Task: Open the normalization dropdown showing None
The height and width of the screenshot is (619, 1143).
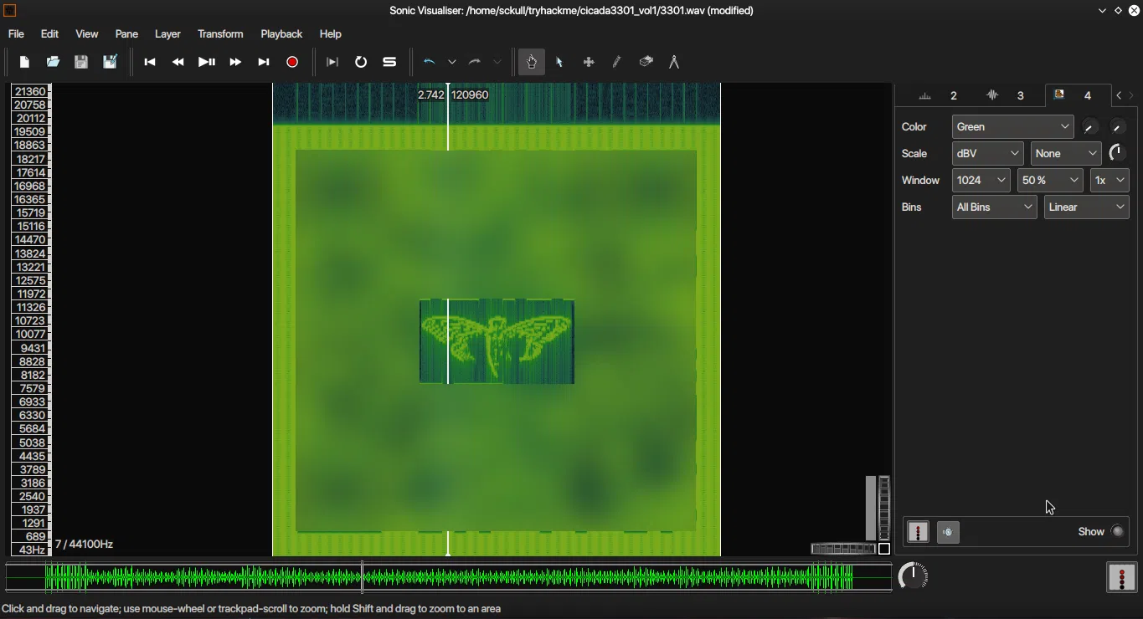Action: [x=1066, y=154]
